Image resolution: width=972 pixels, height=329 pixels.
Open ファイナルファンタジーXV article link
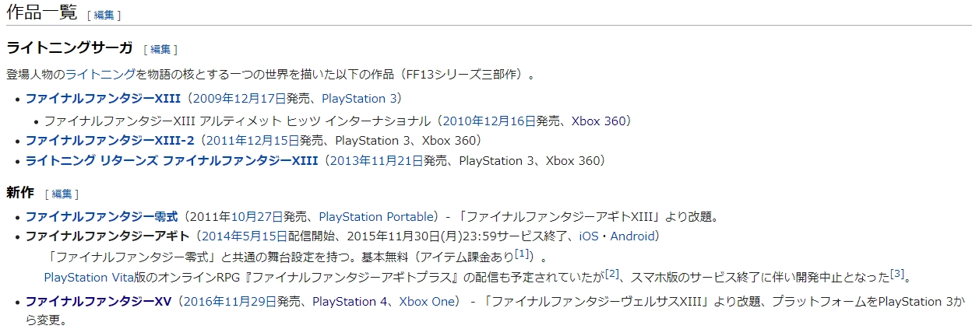pyautogui.click(x=100, y=301)
